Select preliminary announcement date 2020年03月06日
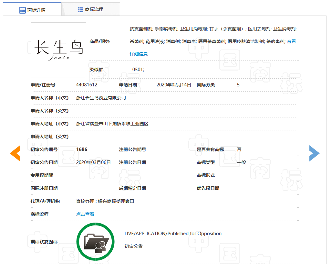 pos(93,162)
